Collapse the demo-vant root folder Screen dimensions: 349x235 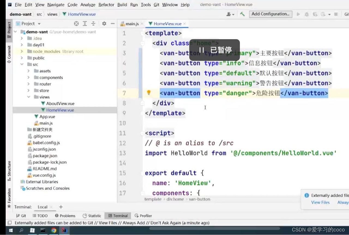coord(15,32)
